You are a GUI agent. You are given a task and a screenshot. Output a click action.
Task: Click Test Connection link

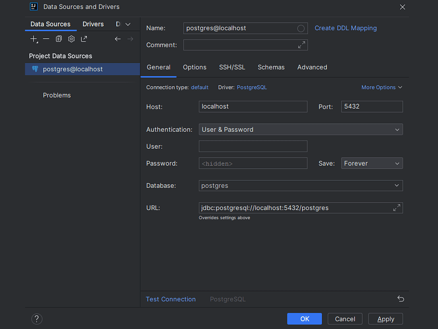(171, 299)
